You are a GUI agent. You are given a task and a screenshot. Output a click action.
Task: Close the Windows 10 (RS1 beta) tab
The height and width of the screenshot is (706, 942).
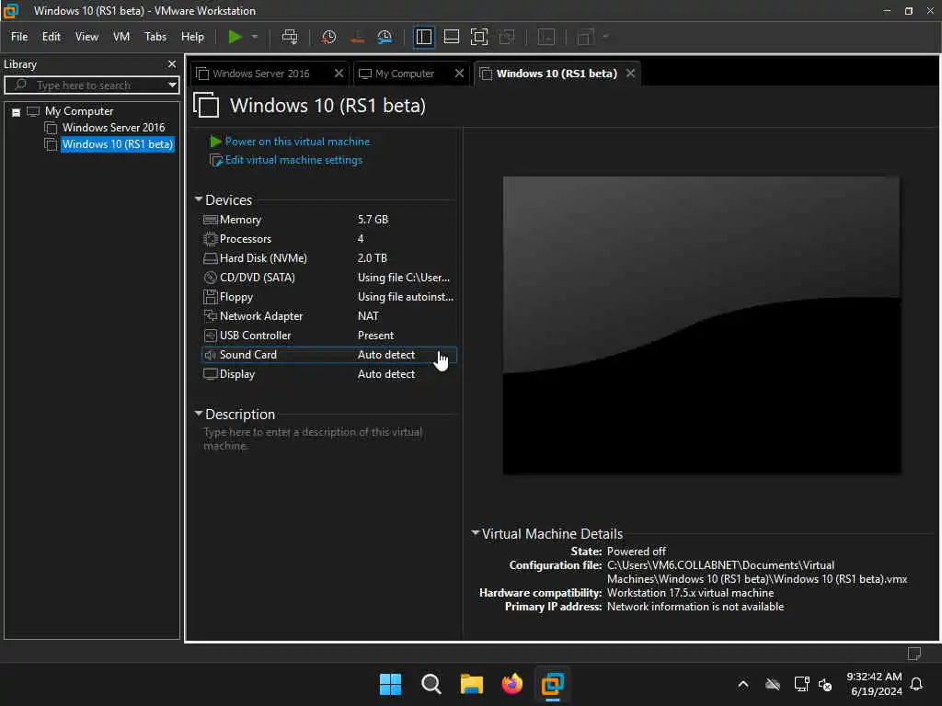tap(630, 74)
